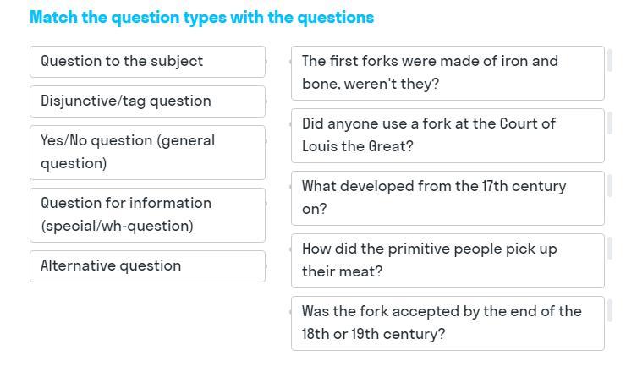This screenshot has width=626, height=372.
Task: Click grey handle right of 'Louis the Great' question
Action: 610,123
